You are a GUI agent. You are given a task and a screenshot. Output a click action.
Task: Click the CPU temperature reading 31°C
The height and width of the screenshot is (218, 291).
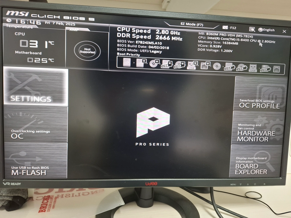click(37, 44)
